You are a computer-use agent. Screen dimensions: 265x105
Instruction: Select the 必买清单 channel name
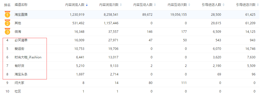tap(21, 40)
